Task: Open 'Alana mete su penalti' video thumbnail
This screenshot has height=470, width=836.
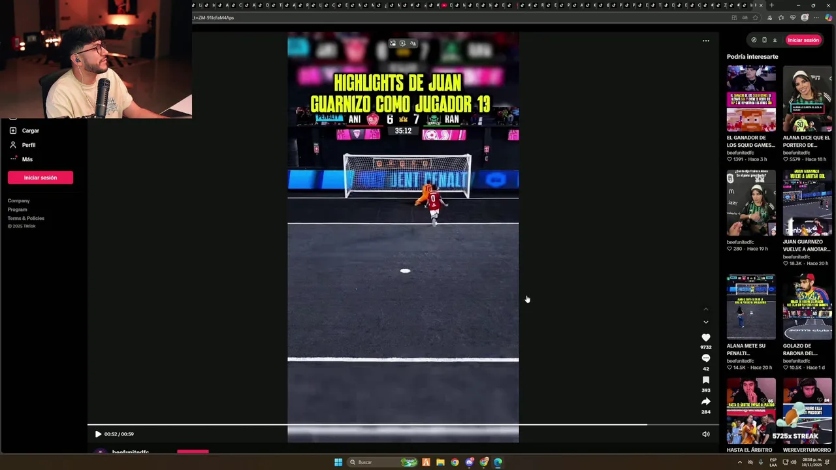Action: (x=751, y=307)
